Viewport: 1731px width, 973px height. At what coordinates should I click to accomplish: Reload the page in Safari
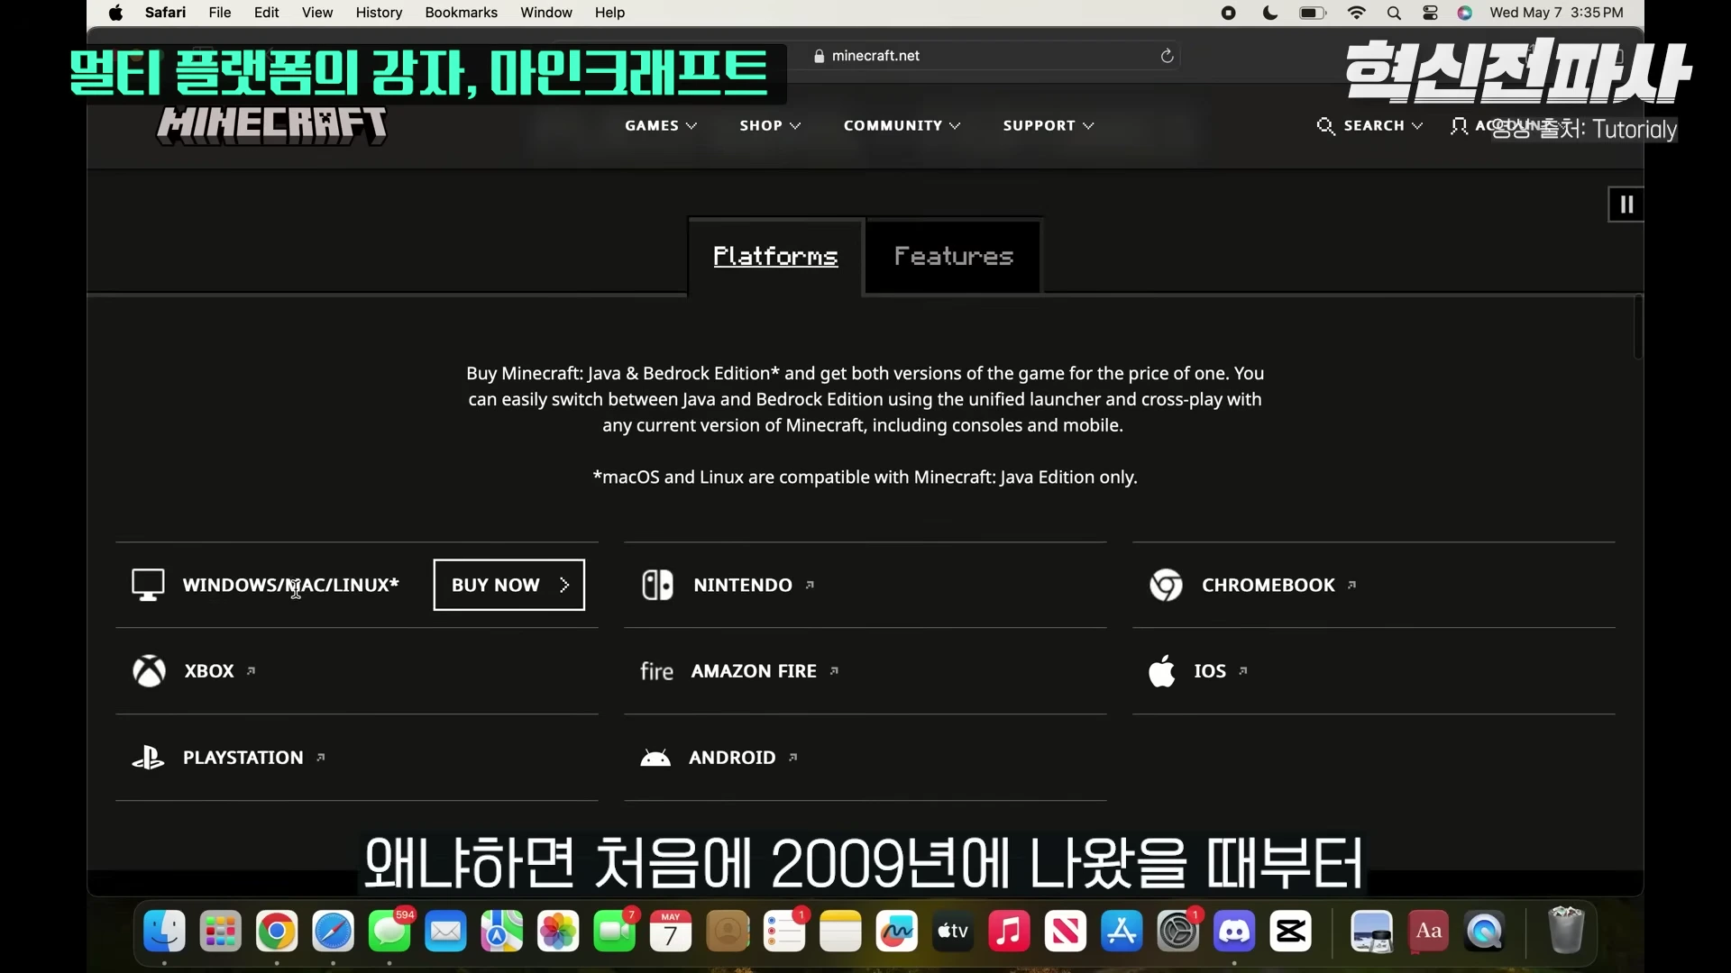(1167, 56)
